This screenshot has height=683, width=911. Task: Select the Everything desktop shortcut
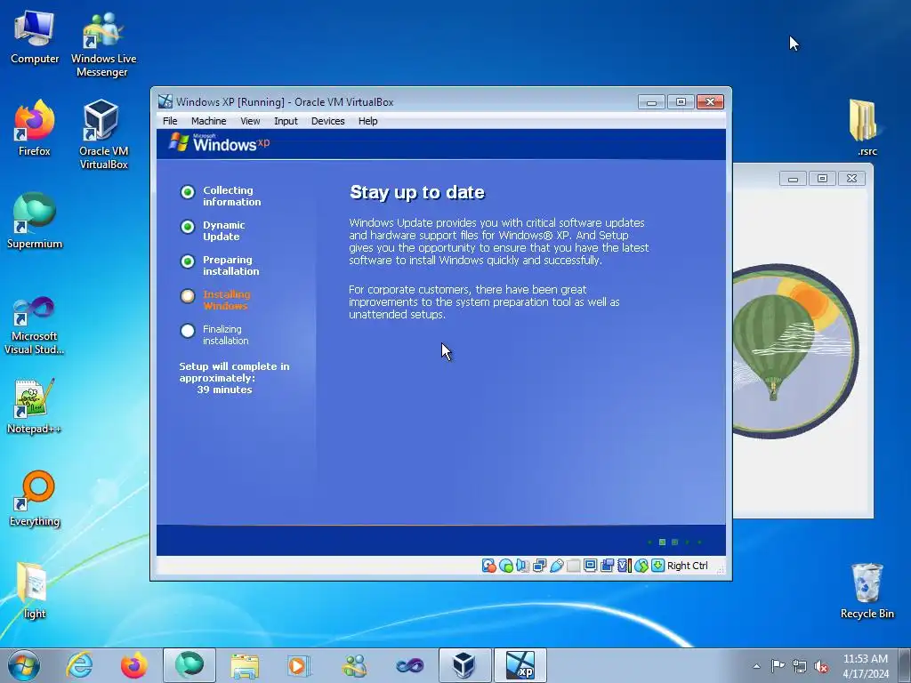click(x=35, y=498)
